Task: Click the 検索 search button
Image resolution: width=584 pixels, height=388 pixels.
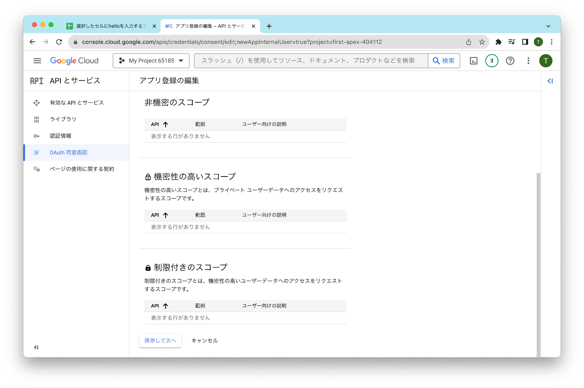Action: [x=444, y=61]
